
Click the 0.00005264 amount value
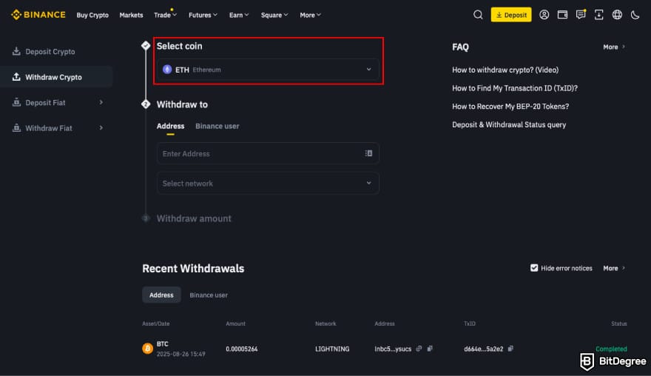242,349
